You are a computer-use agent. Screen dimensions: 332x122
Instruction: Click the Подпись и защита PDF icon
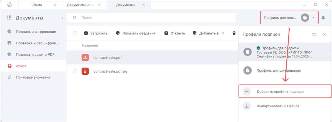coord(9,54)
